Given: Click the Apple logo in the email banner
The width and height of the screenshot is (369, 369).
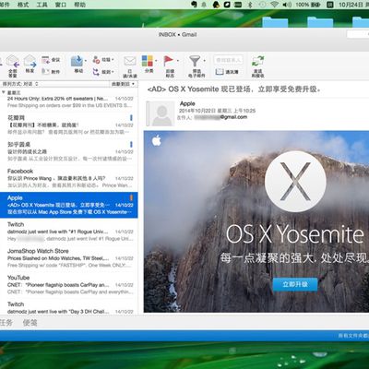Looking at the screenshot, I should (x=157, y=141).
